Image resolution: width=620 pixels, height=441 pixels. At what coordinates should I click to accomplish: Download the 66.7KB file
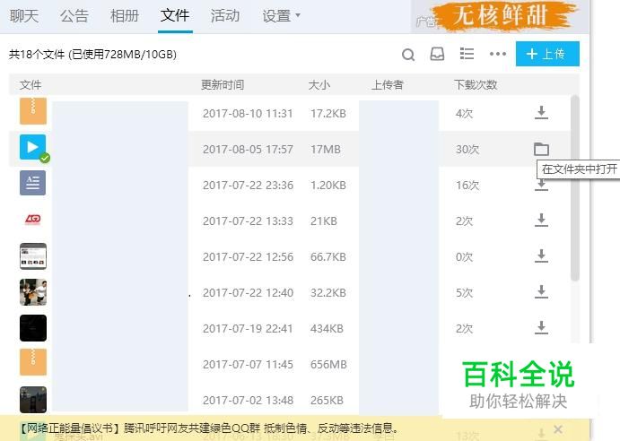(541, 256)
